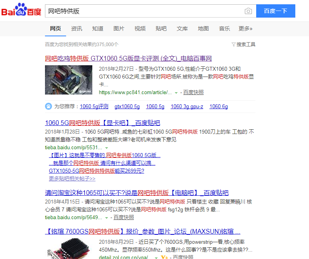The image size is (309, 259).
Task: Open sublink GTX1050-5G网吧特供特供版能买2699元
Action: 97,171
